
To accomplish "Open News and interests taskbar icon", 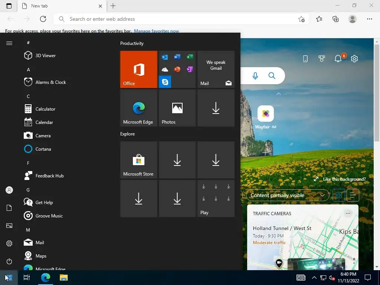I will coord(301,278).
